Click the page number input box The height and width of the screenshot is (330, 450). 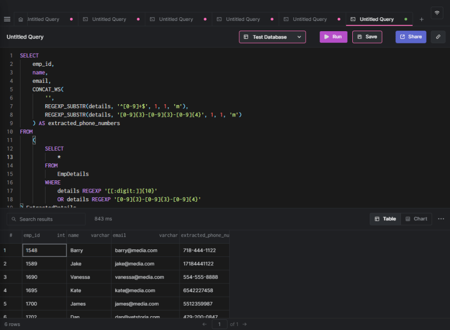point(219,324)
